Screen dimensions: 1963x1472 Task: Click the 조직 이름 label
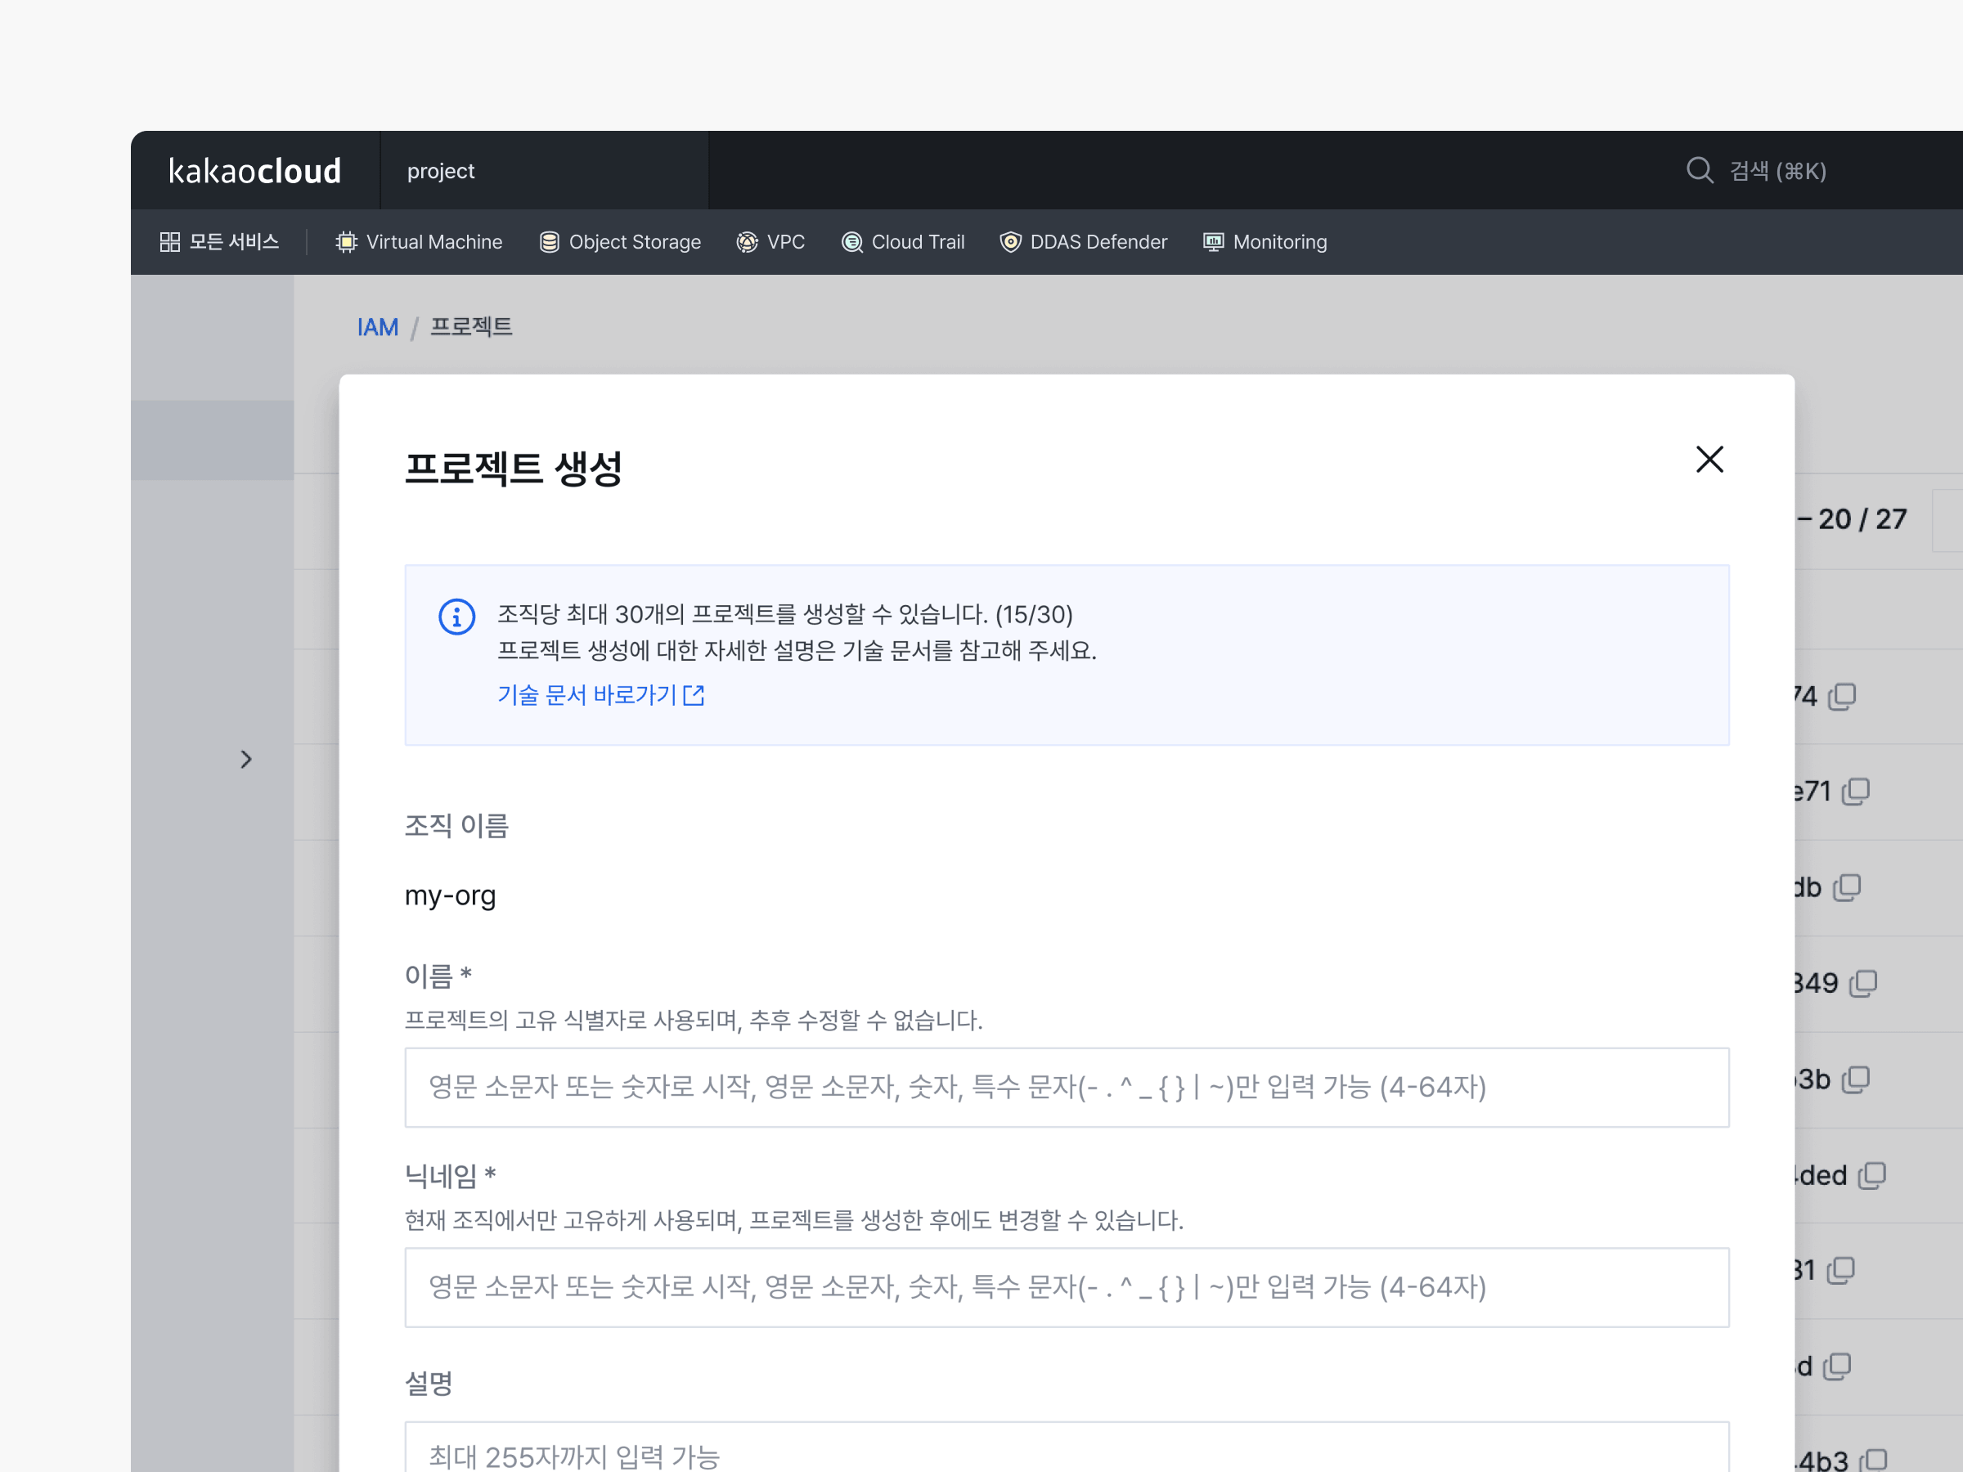pos(456,826)
